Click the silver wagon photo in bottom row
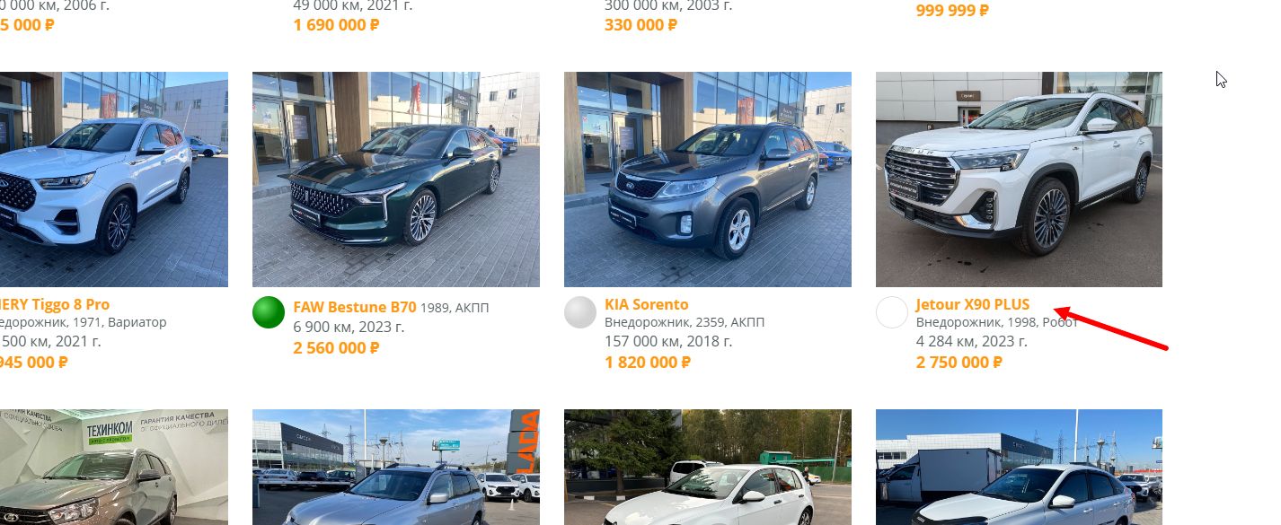This screenshot has width=1281, height=525. (396, 467)
